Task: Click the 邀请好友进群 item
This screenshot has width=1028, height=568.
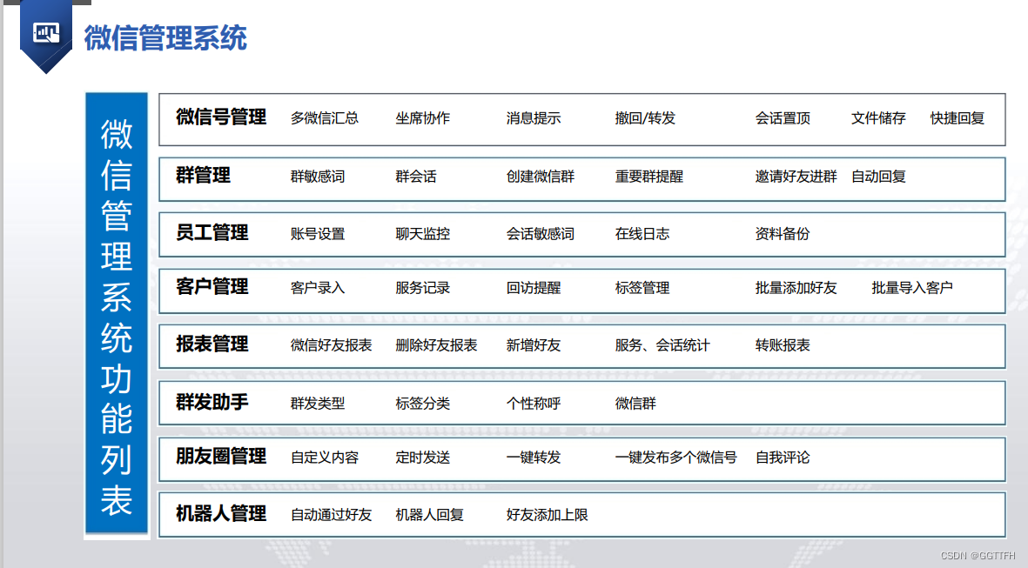Action: coord(796,177)
